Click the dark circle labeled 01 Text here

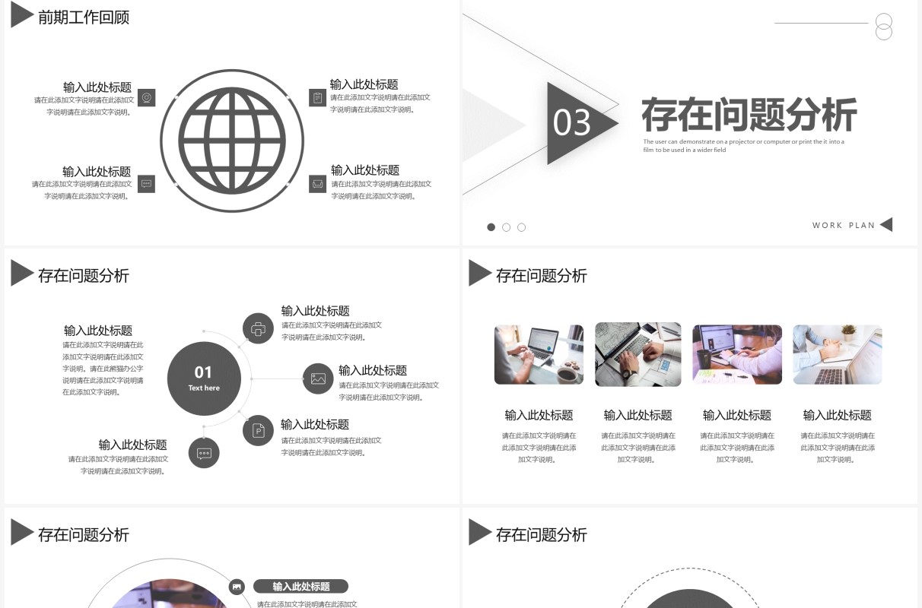click(x=204, y=378)
